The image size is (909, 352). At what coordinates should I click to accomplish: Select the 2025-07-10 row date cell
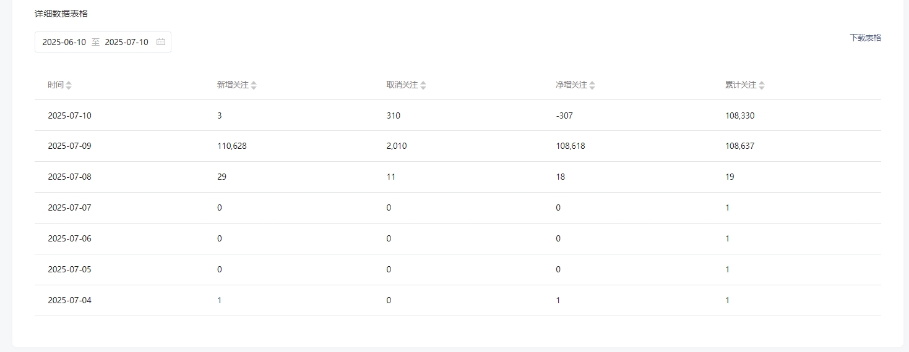pyautogui.click(x=69, y=115)
